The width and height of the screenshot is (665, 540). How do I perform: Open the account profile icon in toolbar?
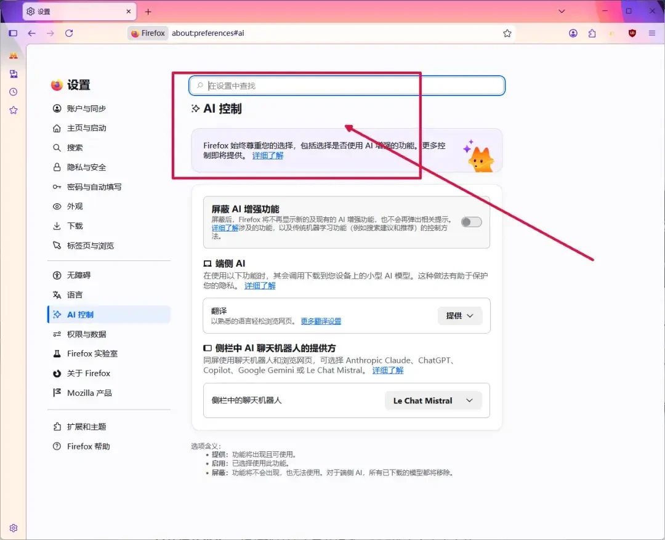[573, 33]
